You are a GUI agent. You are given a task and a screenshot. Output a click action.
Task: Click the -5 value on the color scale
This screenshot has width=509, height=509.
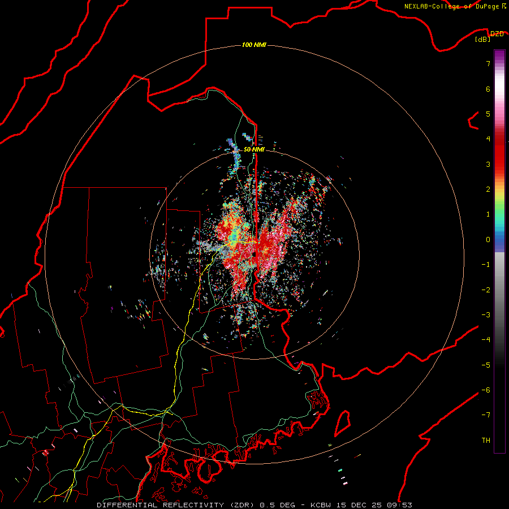[486, 365]
